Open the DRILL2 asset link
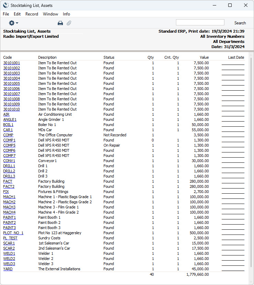Screen dimensions: 254x285 [x=9, y=171]
